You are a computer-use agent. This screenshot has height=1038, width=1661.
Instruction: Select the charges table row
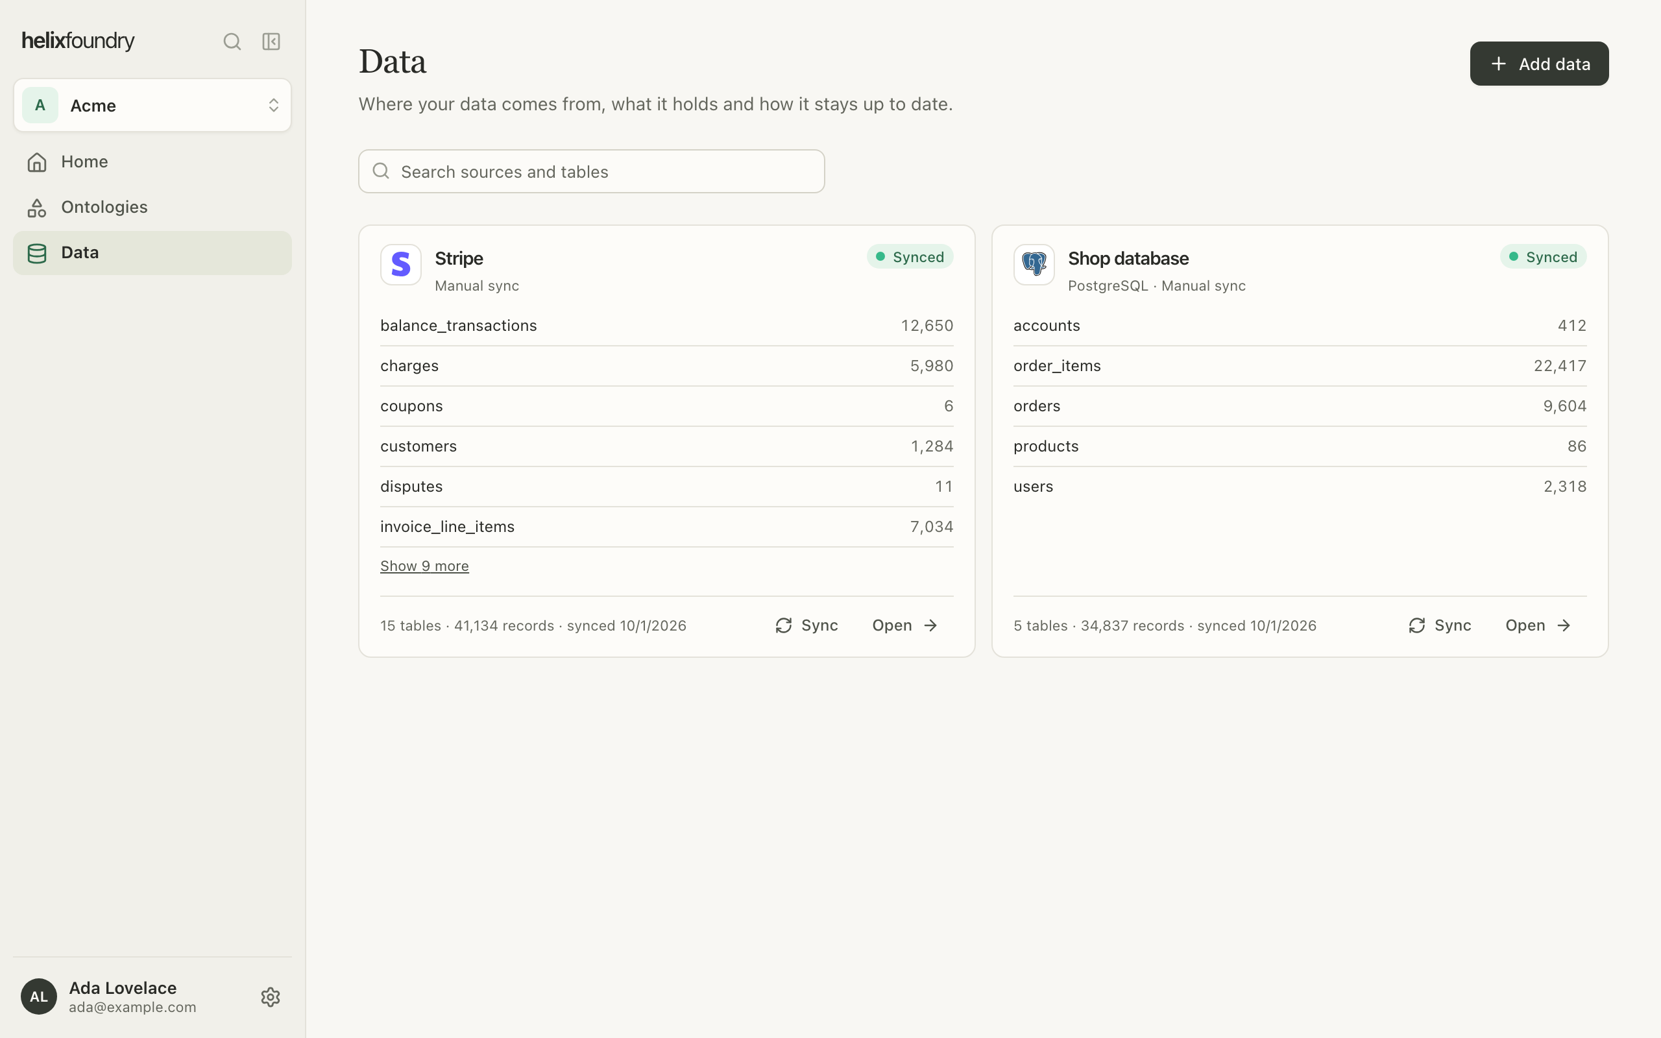tap(666, 366)
